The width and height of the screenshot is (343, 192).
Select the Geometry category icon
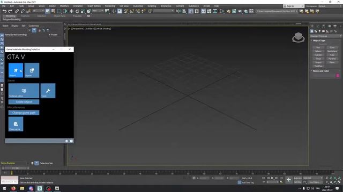[312, 31]
